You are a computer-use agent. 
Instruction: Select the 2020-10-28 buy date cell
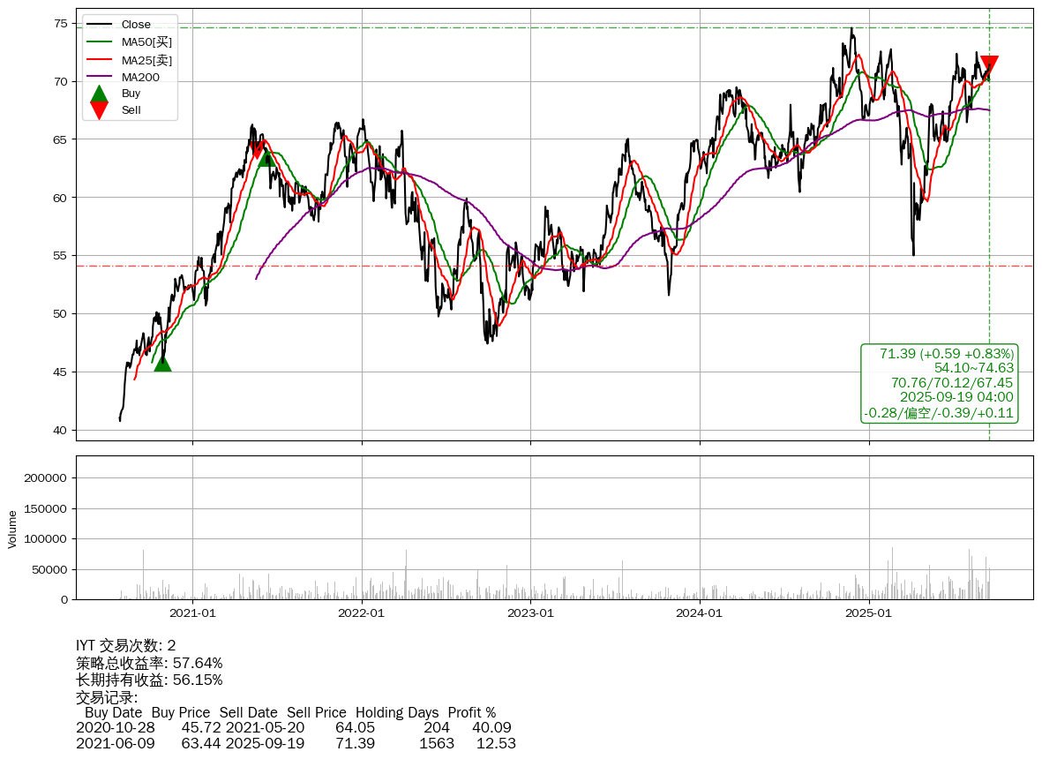pyautogui.click(x=116, y=727)
